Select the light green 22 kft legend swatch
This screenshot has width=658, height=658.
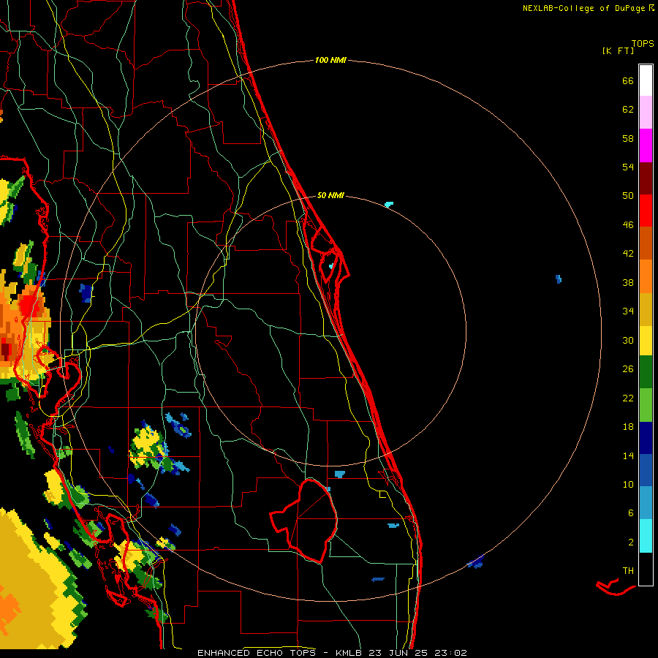[646, 405]
